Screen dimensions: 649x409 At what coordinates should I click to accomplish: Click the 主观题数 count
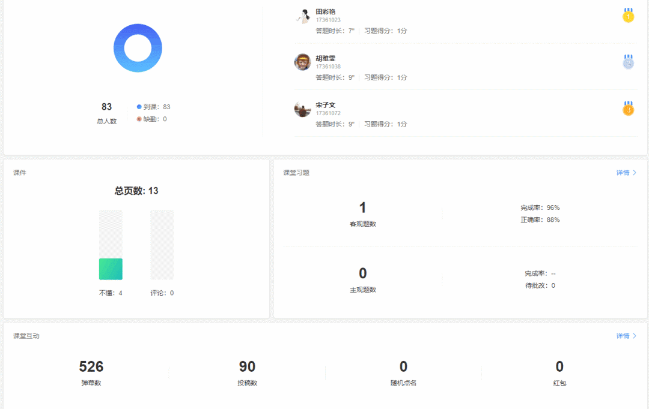362,273
